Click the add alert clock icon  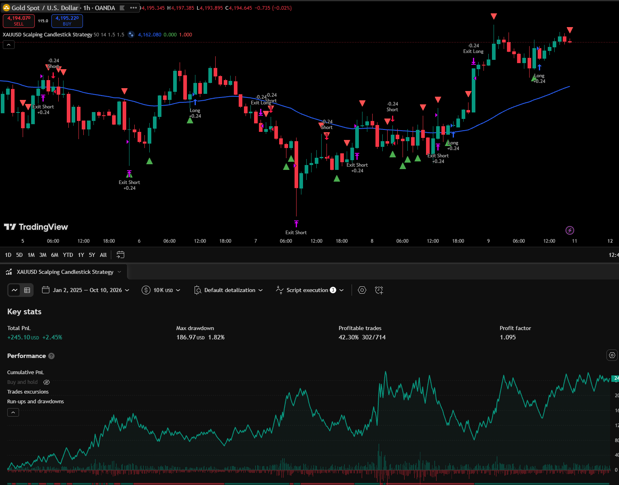click(379, 290)
